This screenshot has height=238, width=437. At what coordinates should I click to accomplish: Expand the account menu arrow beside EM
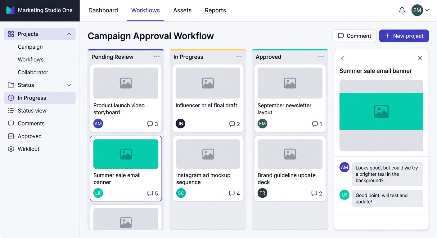click(x=427, y=10)
